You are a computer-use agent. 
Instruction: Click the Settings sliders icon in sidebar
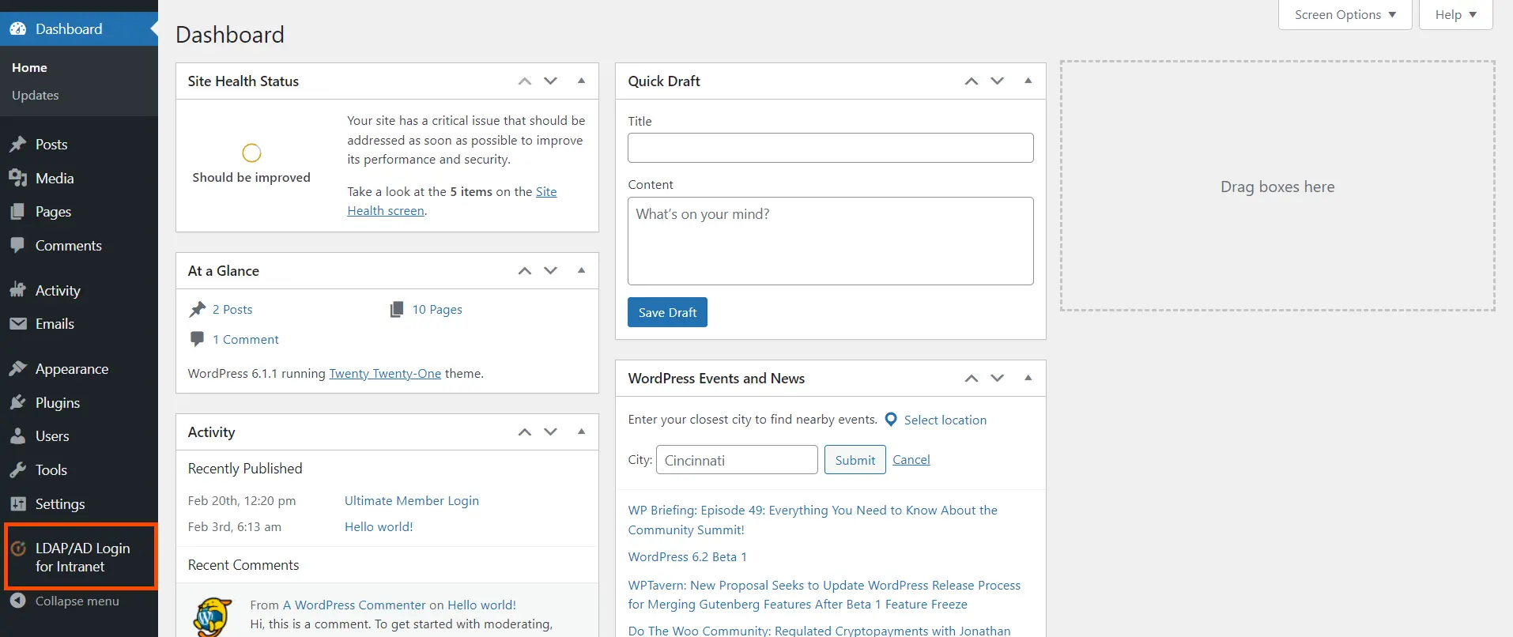[x=18, y=504]
